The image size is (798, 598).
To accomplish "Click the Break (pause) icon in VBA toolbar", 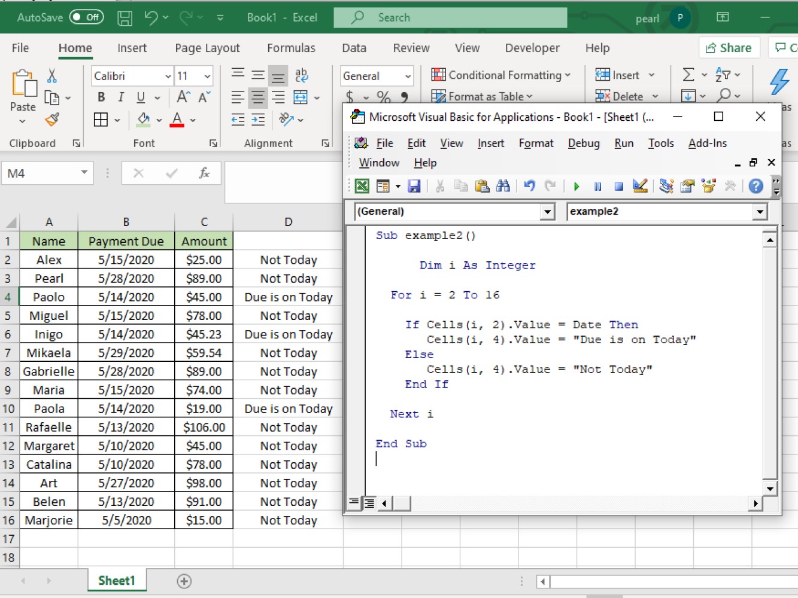I will [597, 187].
